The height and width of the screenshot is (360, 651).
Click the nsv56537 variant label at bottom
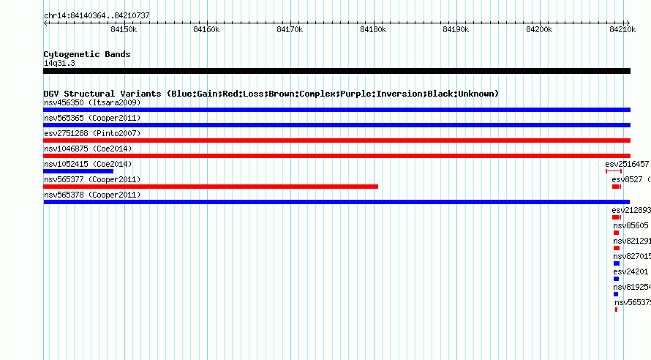click(x=633, y=302)
